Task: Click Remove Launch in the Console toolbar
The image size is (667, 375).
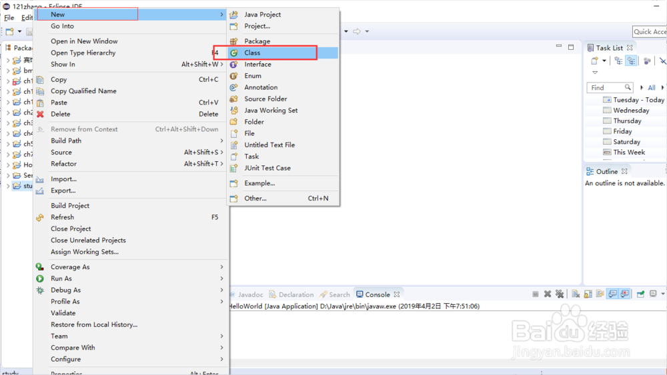Action: click(548, 294)
